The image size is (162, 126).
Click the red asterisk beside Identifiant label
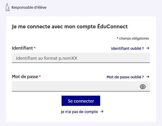(x=35, y=48)
